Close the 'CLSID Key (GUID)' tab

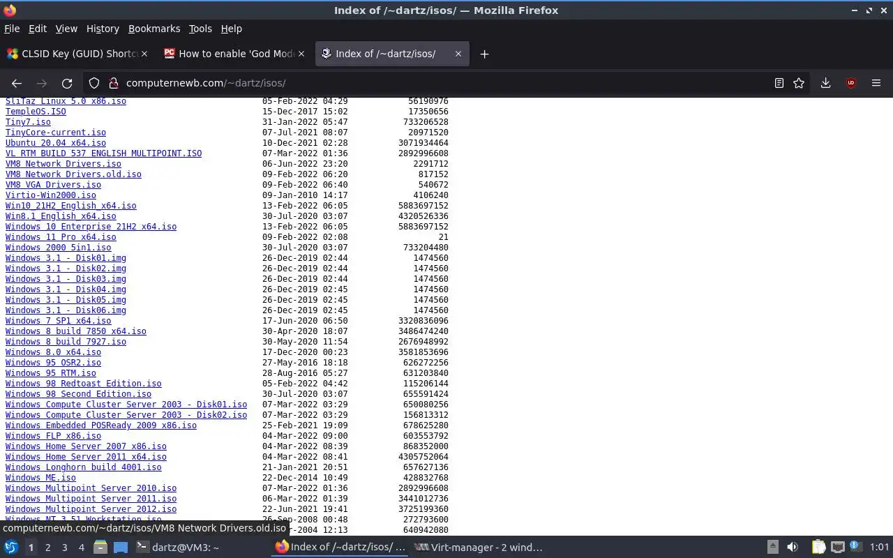tap(144, 54)
